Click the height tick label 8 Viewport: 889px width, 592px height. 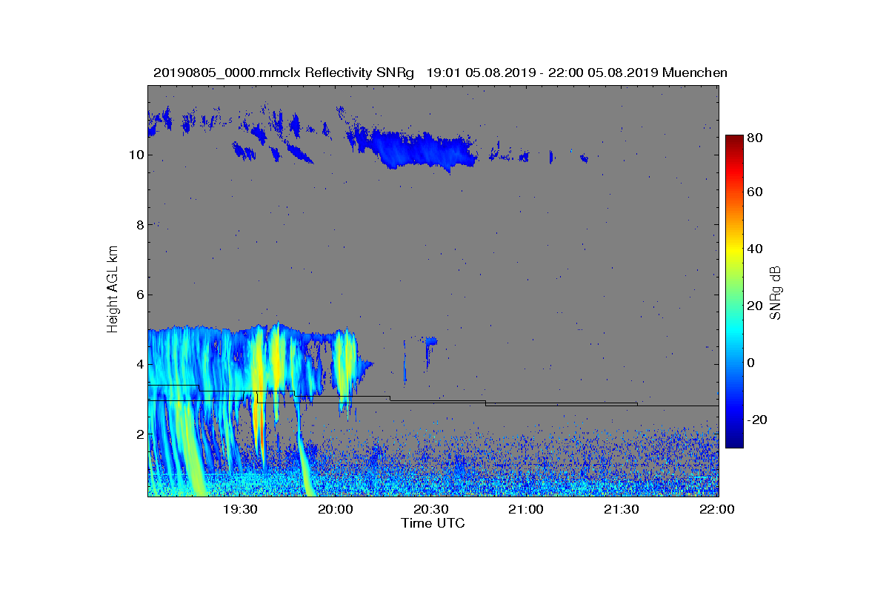click(x=139, y=224)
